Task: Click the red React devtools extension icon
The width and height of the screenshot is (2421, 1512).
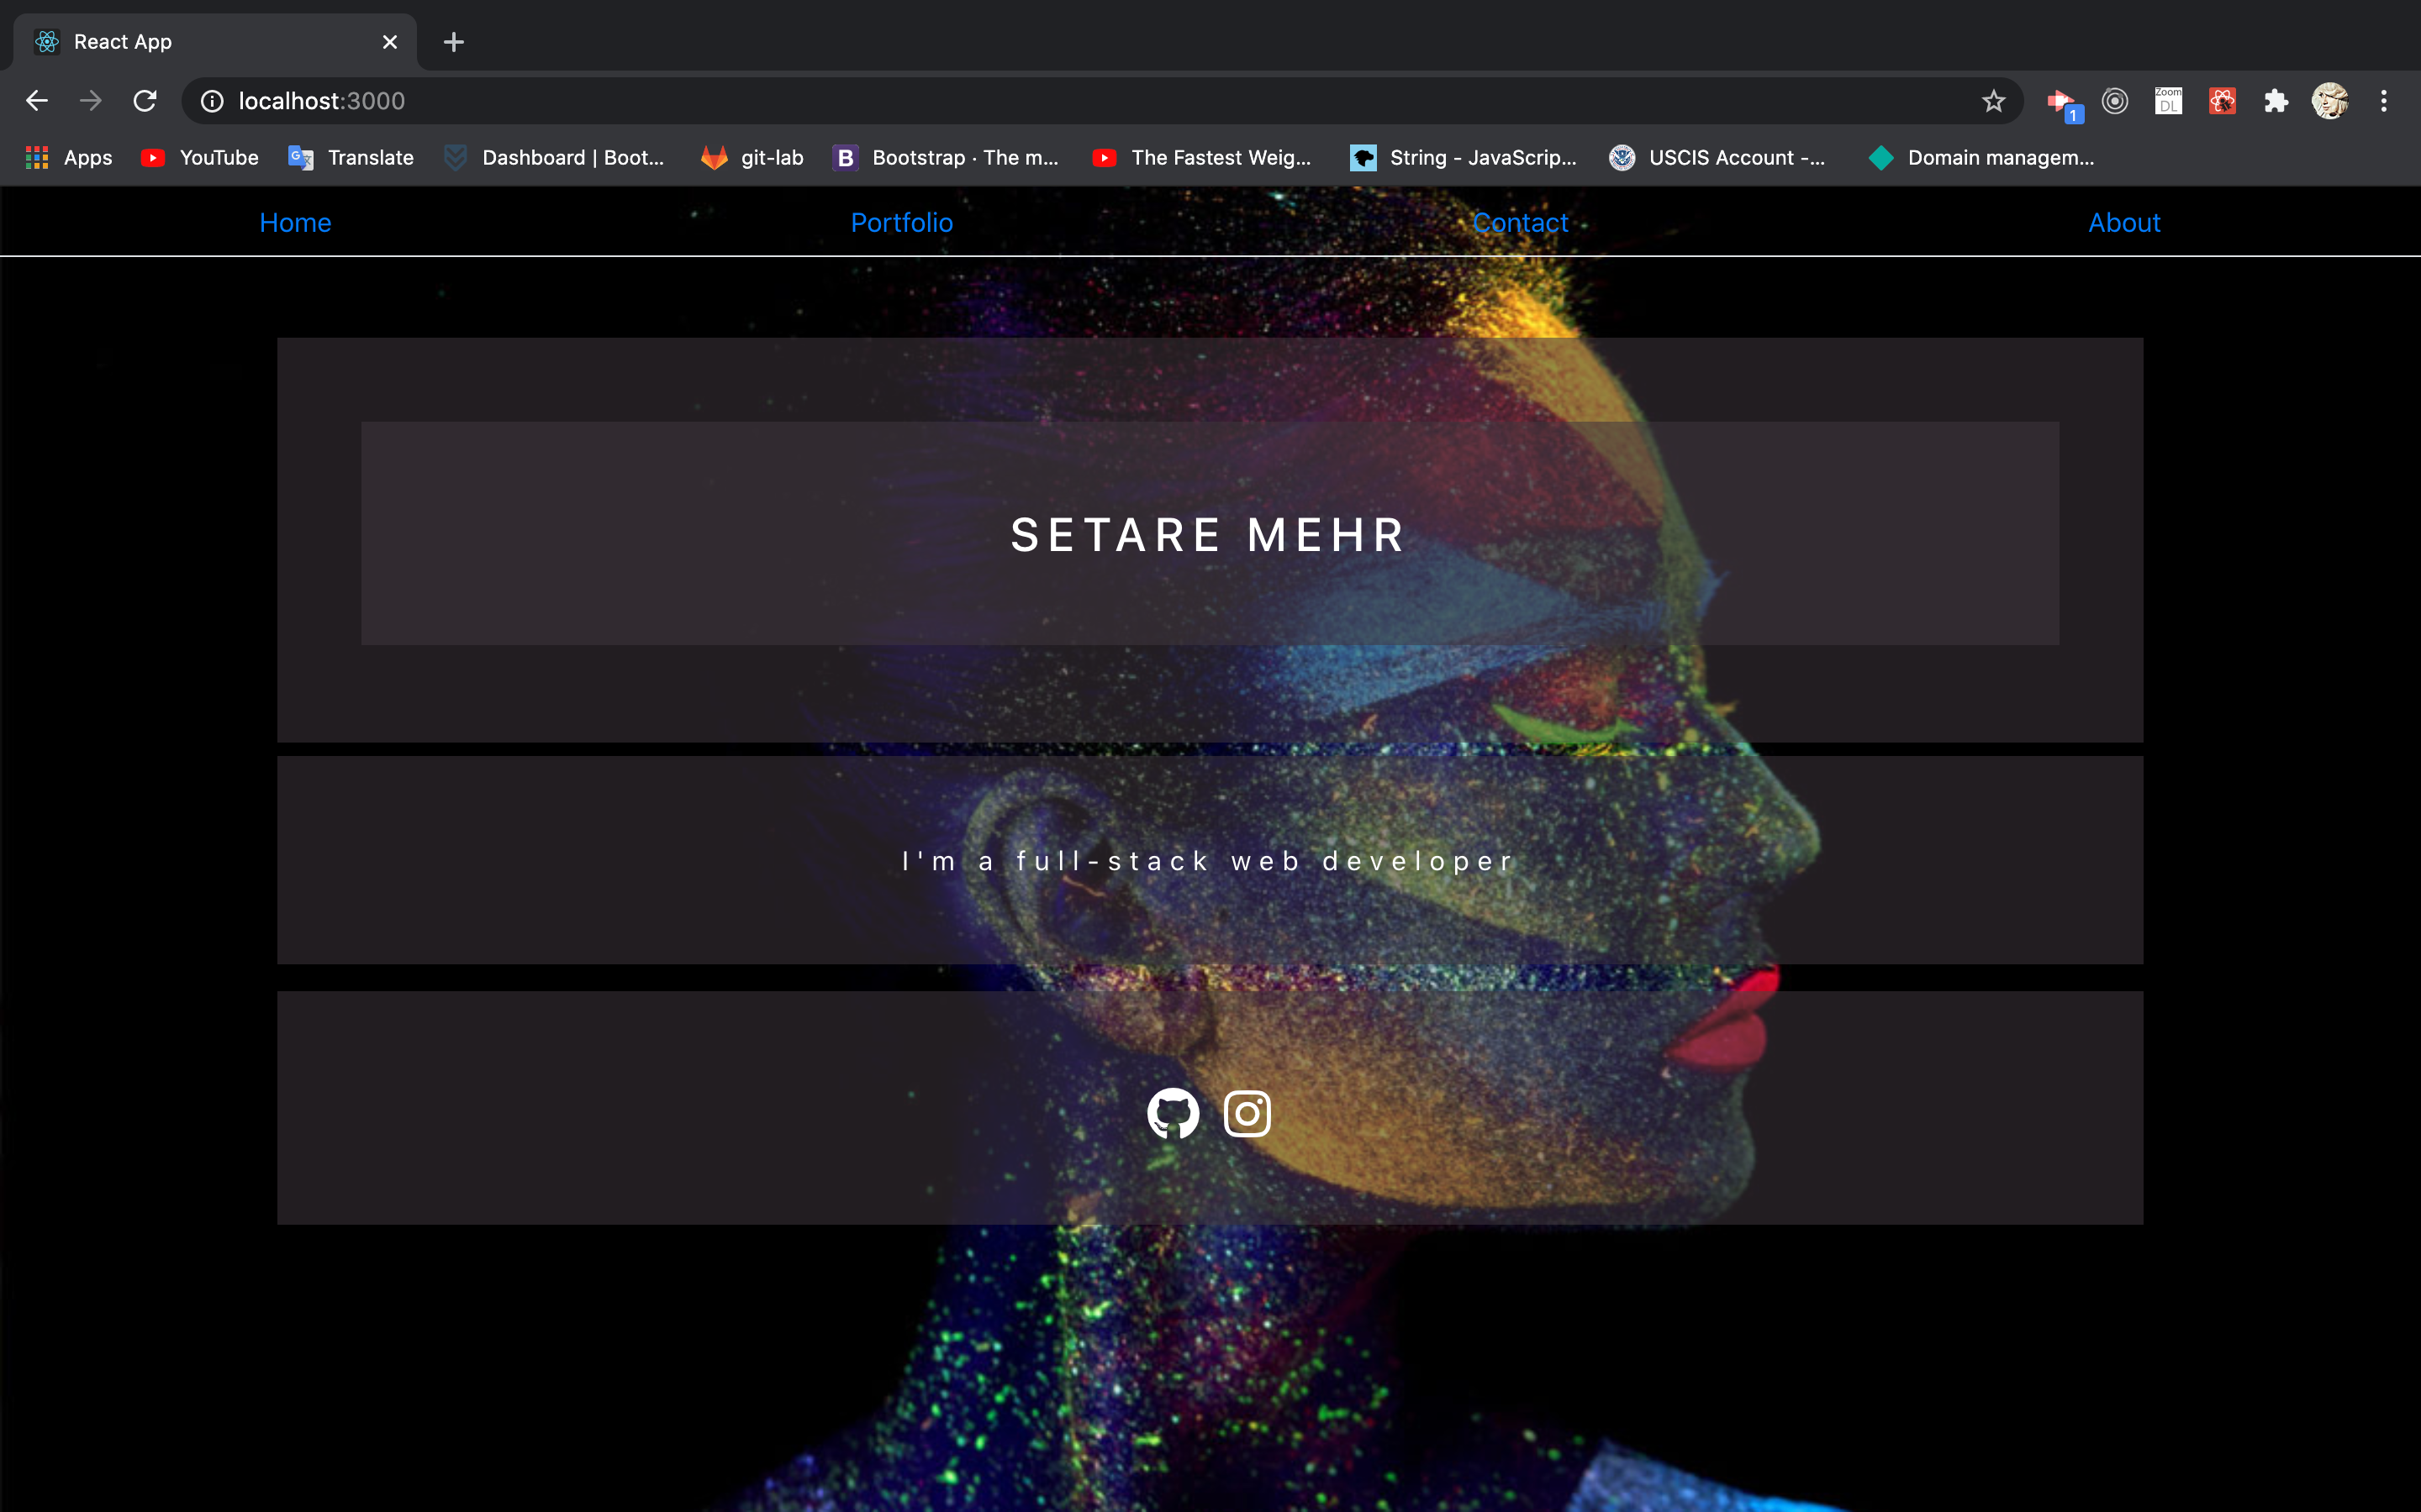Action: 2222,101
